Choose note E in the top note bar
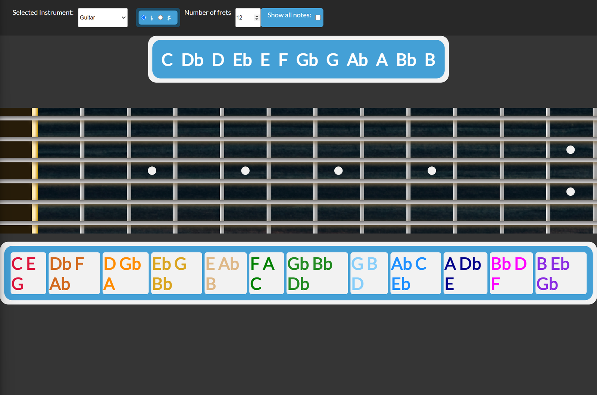This screenshot has width=597, height=395. pos(265,60)
